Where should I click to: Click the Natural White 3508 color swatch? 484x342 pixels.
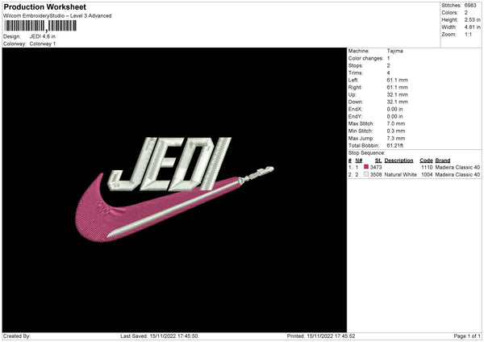click(x=366, y=174)
